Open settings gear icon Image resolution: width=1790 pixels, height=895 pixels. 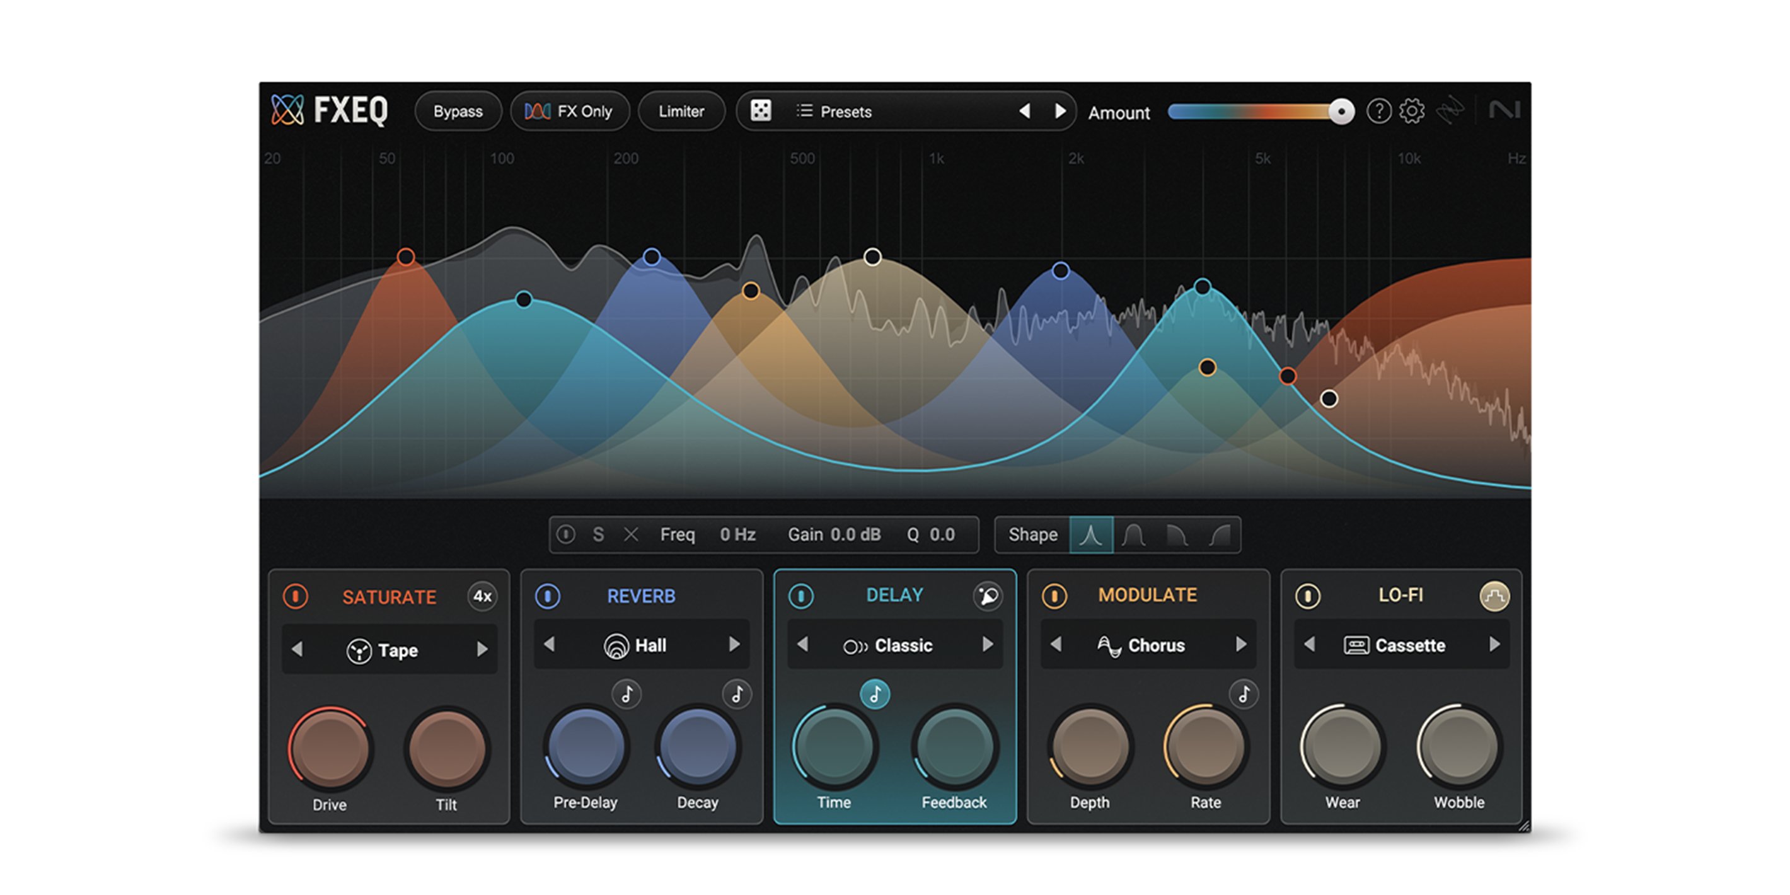pyautogui.click(x=1411, y=111)
